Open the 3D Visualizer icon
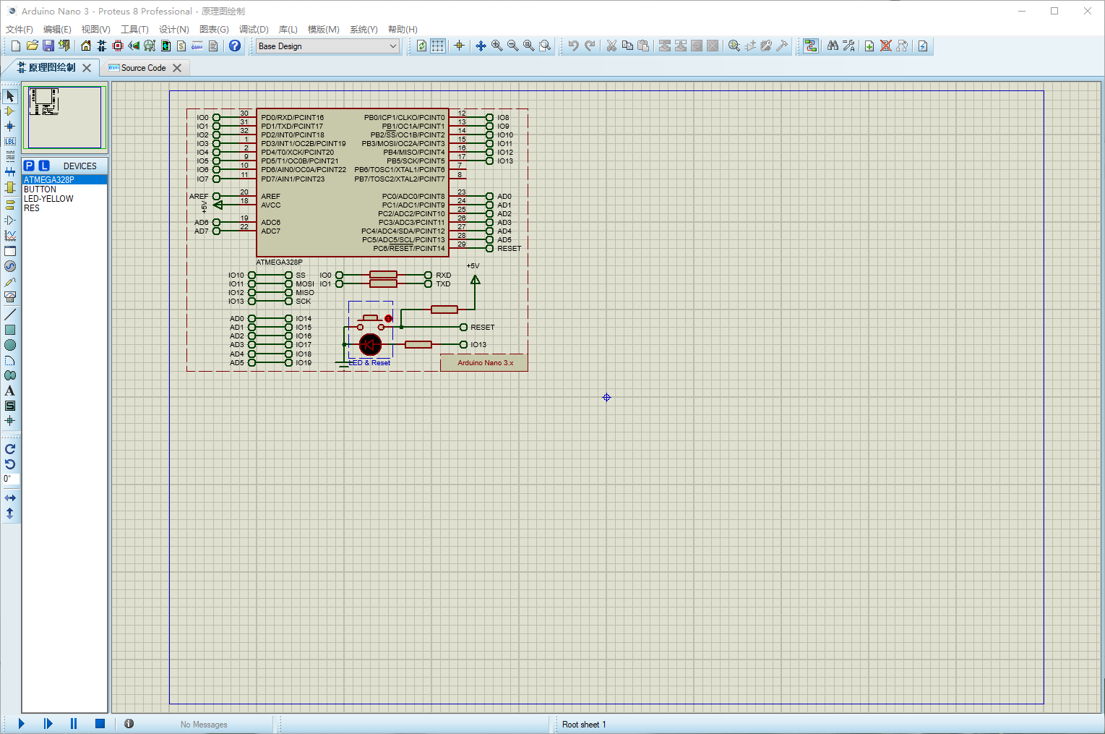The width and height of the screenshot is (1105, 734). pyautogui.click(x=134, y=46)
